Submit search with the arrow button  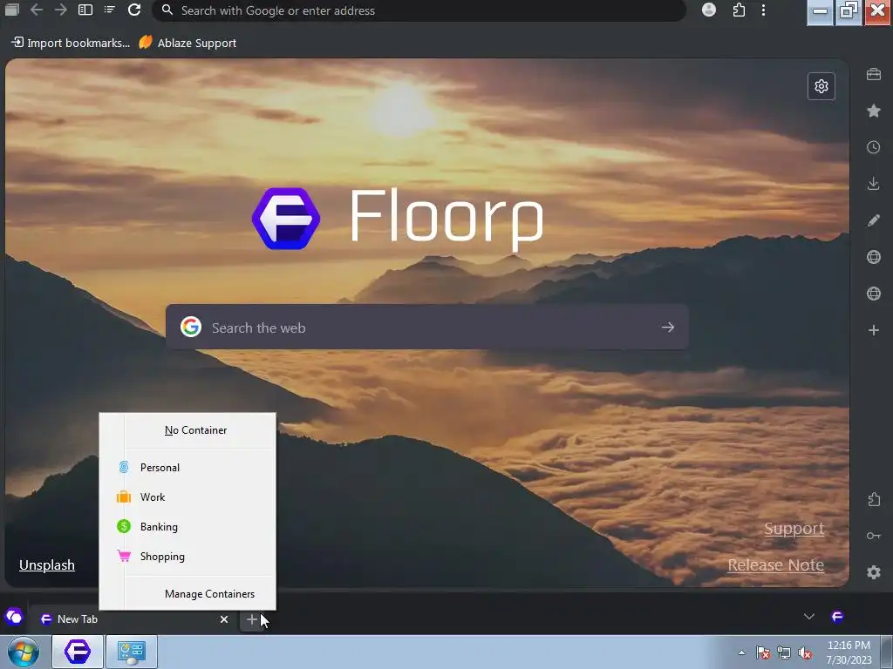pyautogui.click(x=667, y=328)
